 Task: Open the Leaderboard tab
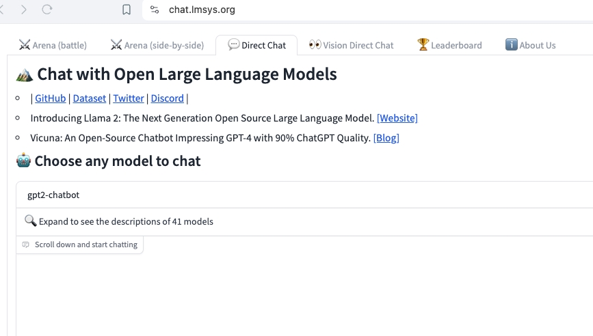pyautogui.click(x=449, y=45)
